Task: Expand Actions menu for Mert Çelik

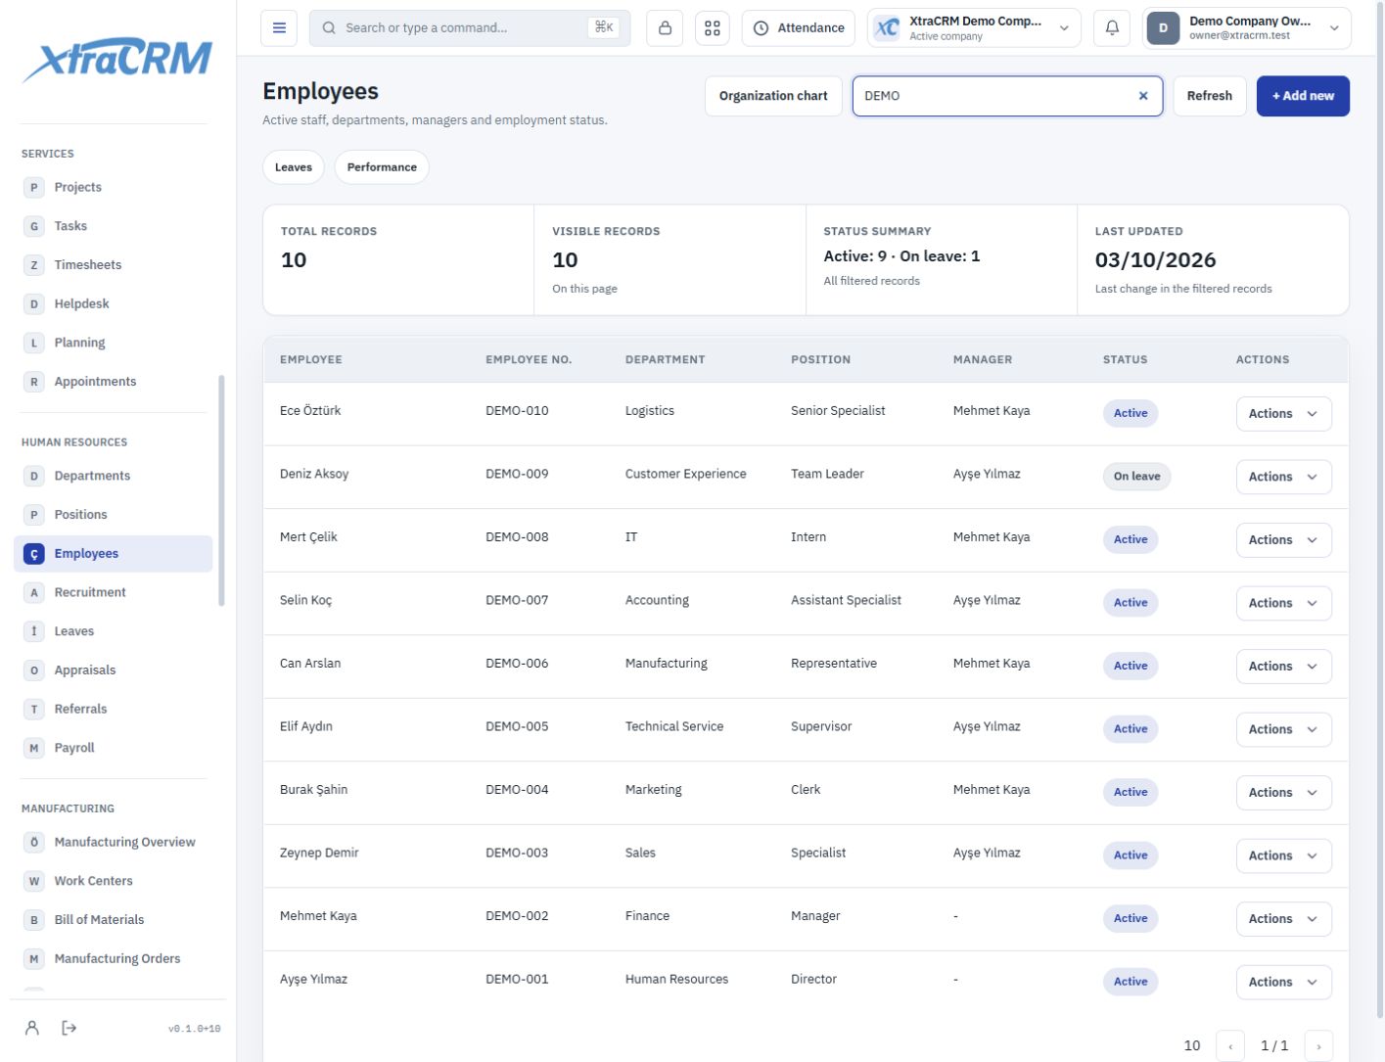Action: 1283,540
